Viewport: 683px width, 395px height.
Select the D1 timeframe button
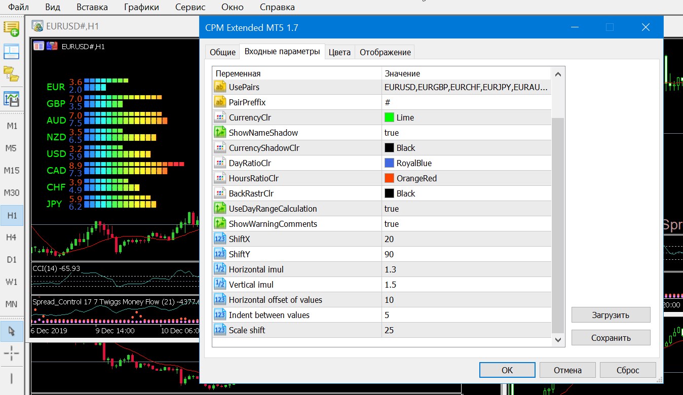point(12,260)
